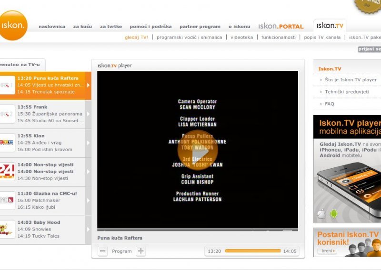Click the orange Iskon logo
Screen dimensions: 381x270
point(13,26)
